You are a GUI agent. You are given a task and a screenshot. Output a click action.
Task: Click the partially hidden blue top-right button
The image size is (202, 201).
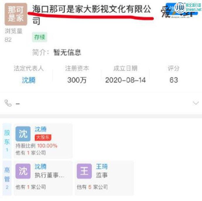(182, 9)
